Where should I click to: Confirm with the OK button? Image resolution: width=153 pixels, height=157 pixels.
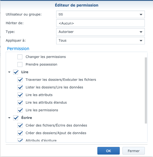tap(109, 151)
